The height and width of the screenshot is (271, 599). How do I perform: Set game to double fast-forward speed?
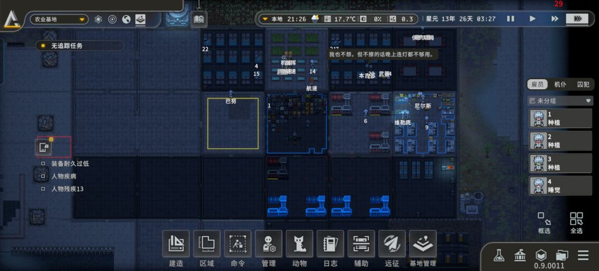coord(555,19)
